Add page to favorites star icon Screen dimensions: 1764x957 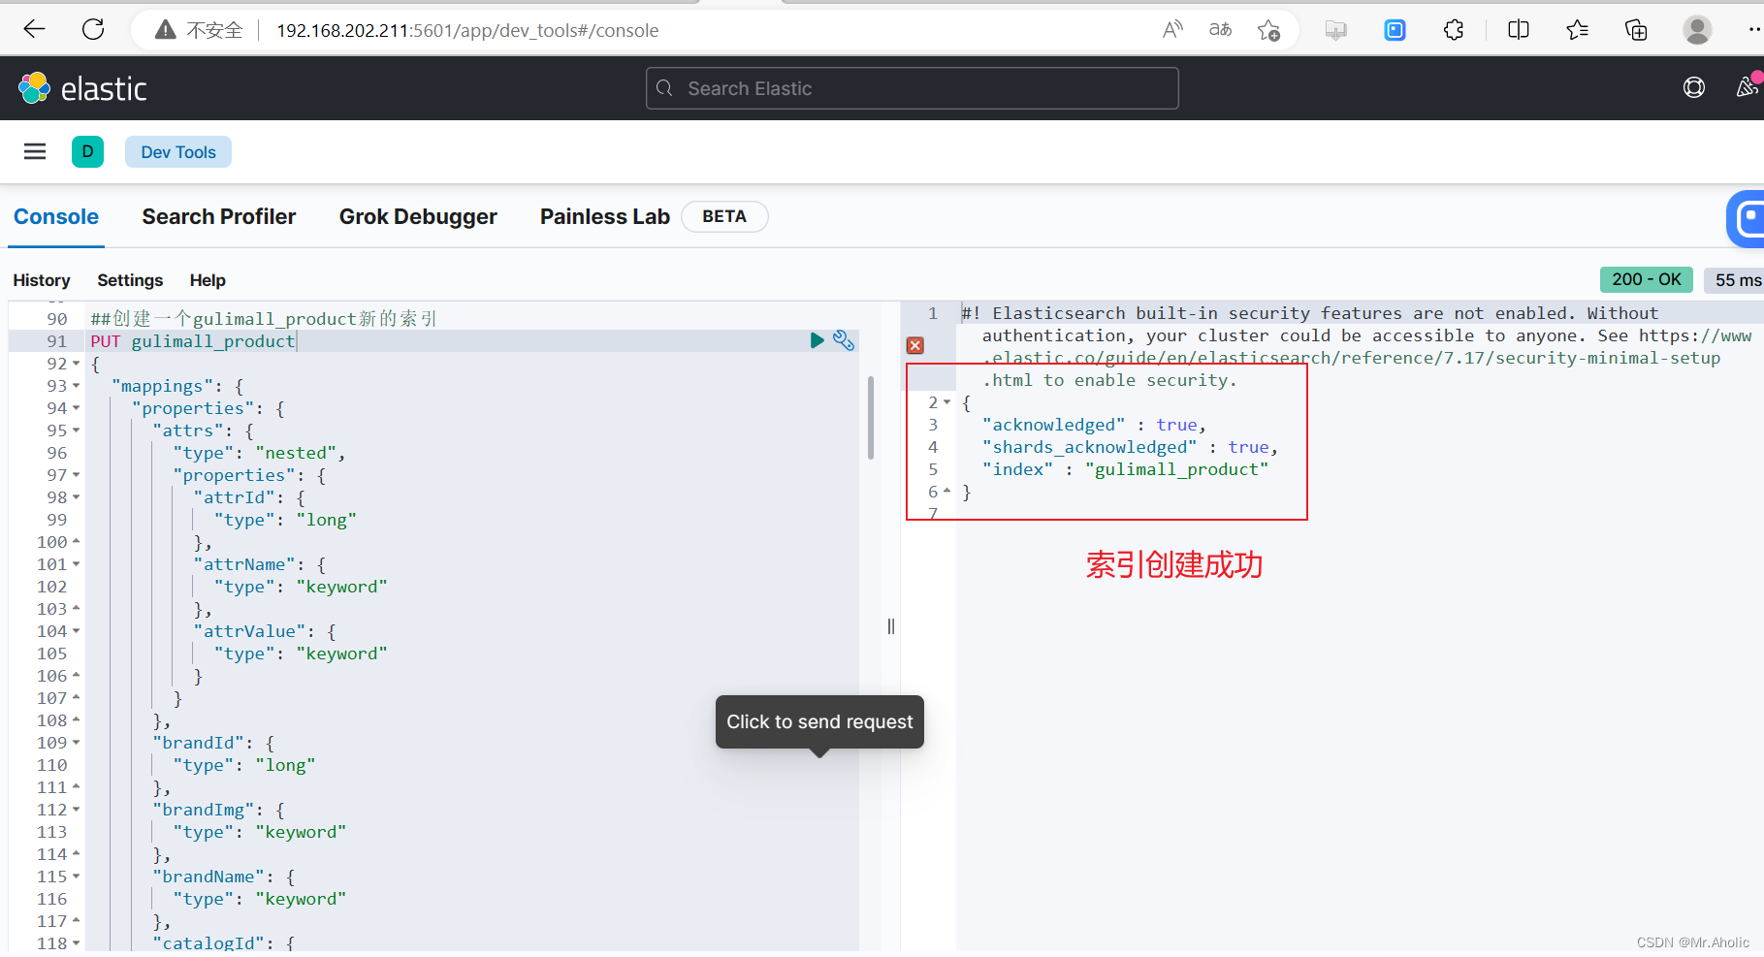coord(1268,30)
